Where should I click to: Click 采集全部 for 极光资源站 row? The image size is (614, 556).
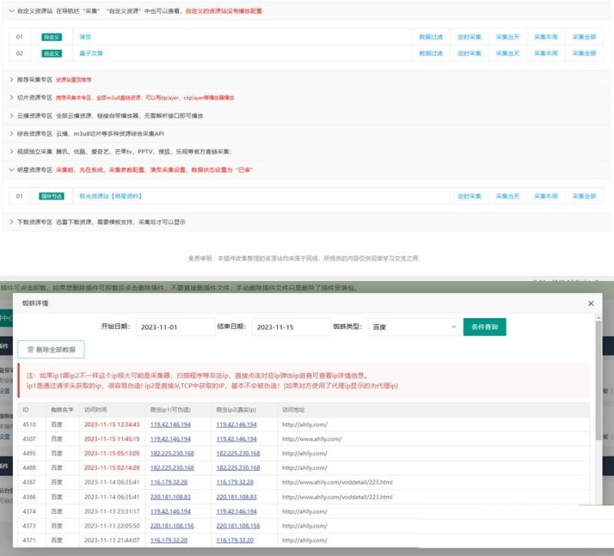coord(583,197)
